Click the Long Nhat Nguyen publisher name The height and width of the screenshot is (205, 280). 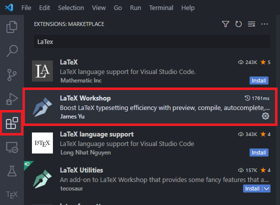(85, 152)
